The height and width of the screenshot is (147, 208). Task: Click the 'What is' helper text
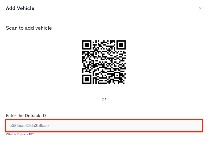11,134
